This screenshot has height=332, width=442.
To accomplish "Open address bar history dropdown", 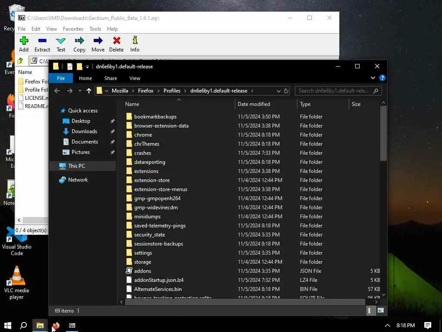I will 278,91.
